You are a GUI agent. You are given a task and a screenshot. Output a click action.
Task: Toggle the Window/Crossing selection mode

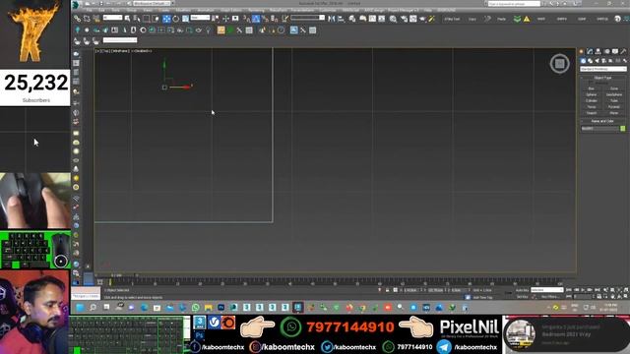pyautogui.click(x=156, y=19)
